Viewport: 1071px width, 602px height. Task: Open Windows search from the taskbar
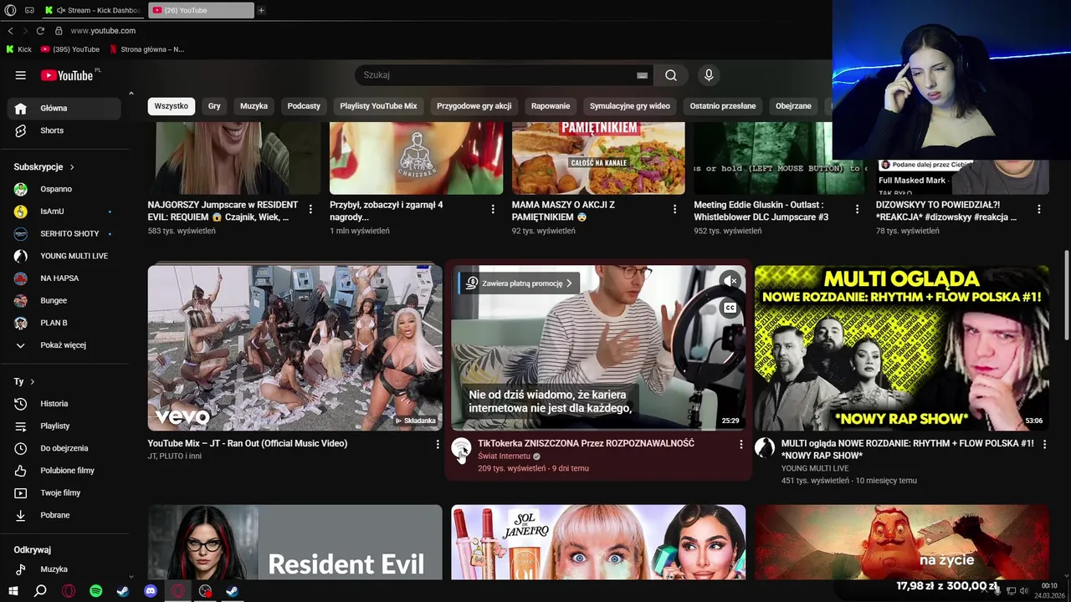click(x=40, y=591)
